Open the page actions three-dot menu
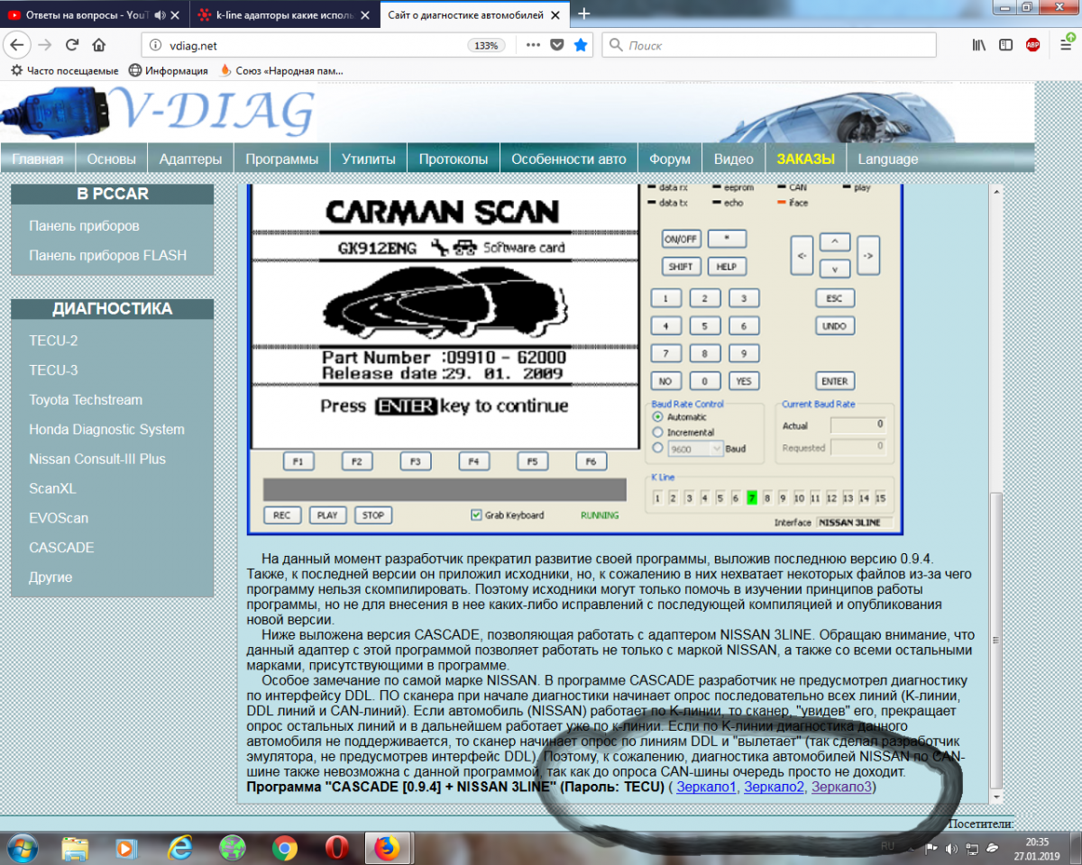The image size is (1082, 865). 533,45
